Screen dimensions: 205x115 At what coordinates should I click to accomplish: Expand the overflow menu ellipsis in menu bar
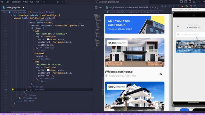(44, 2)
